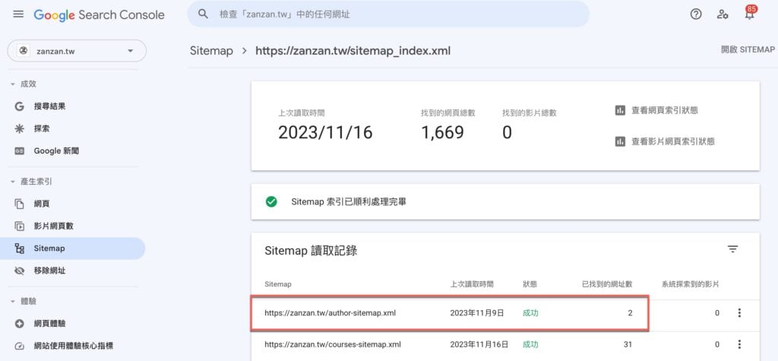Open more options for author-sitemap.xml row
Image resolution: width=778 pixels, height=361 pixels.
[x=739, y=313]
